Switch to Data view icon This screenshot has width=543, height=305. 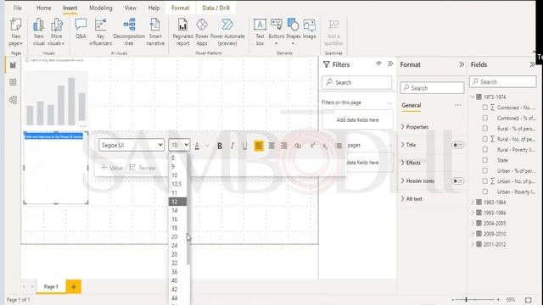[13, 82]
